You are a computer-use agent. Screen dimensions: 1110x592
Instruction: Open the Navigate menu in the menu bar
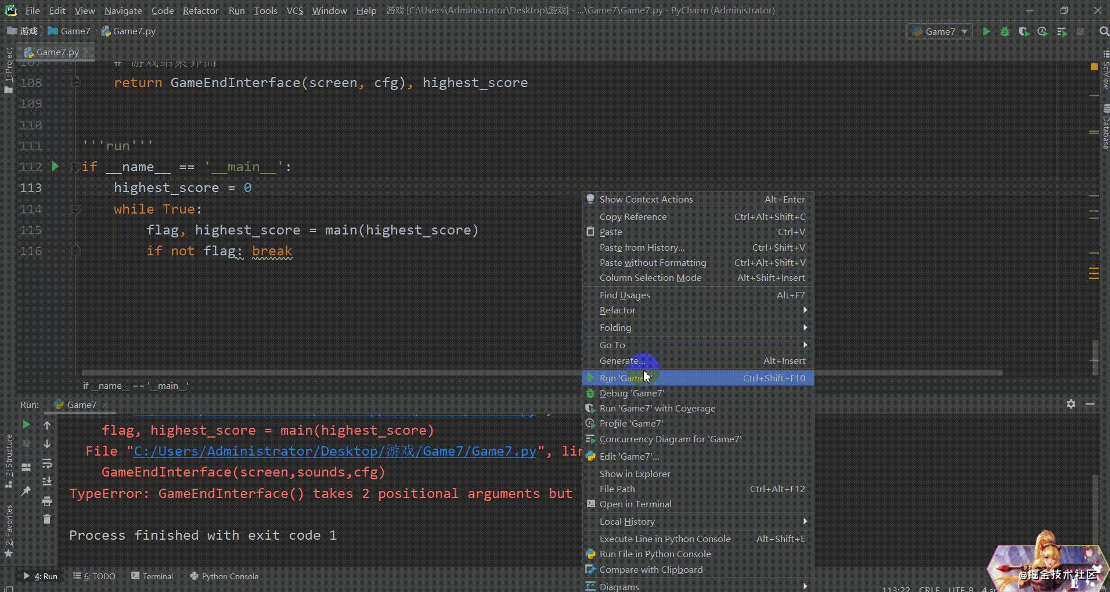(x=122, y=10)
